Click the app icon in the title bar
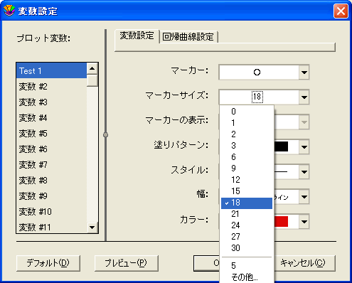Viewport: 352px width, 283px height. click(9, 11)
